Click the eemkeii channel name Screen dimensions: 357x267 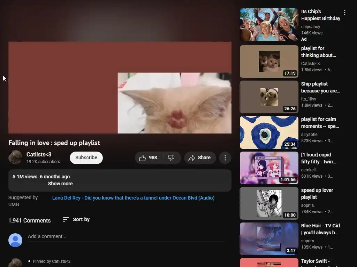tap(308, 170)
